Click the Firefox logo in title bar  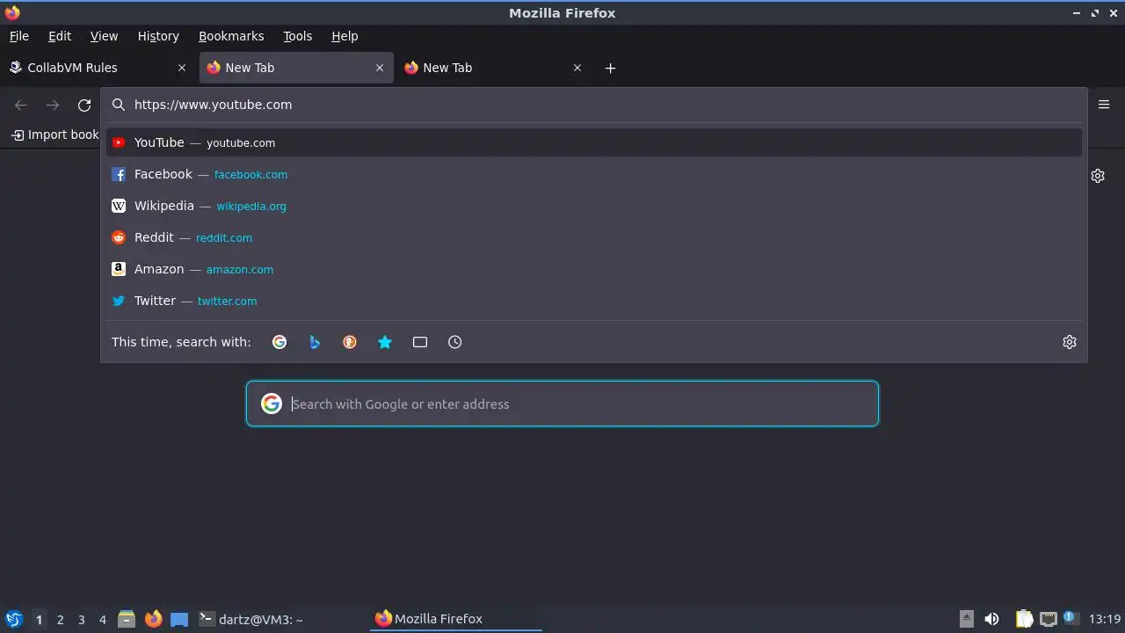[x=12, y=12]
